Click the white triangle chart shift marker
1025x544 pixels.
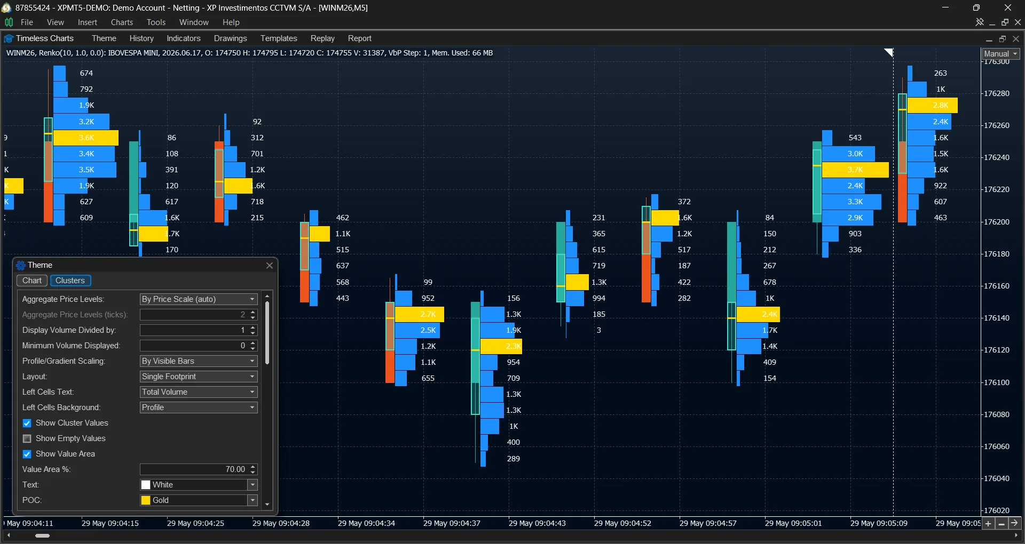[889, 52]
